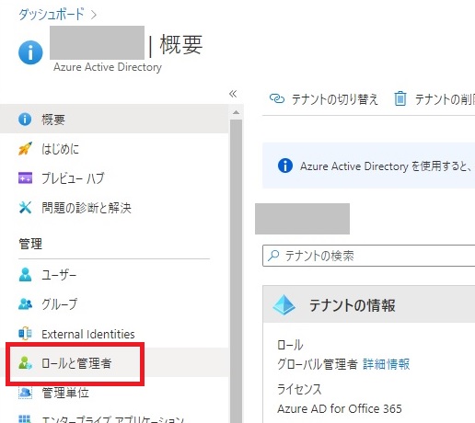Click the テナントの情報 heading

point(353,305)
